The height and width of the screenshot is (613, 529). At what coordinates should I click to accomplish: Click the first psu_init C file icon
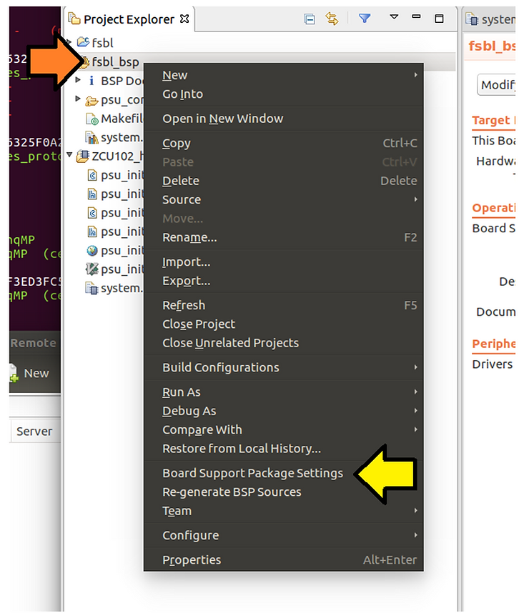tap(92, 175)
